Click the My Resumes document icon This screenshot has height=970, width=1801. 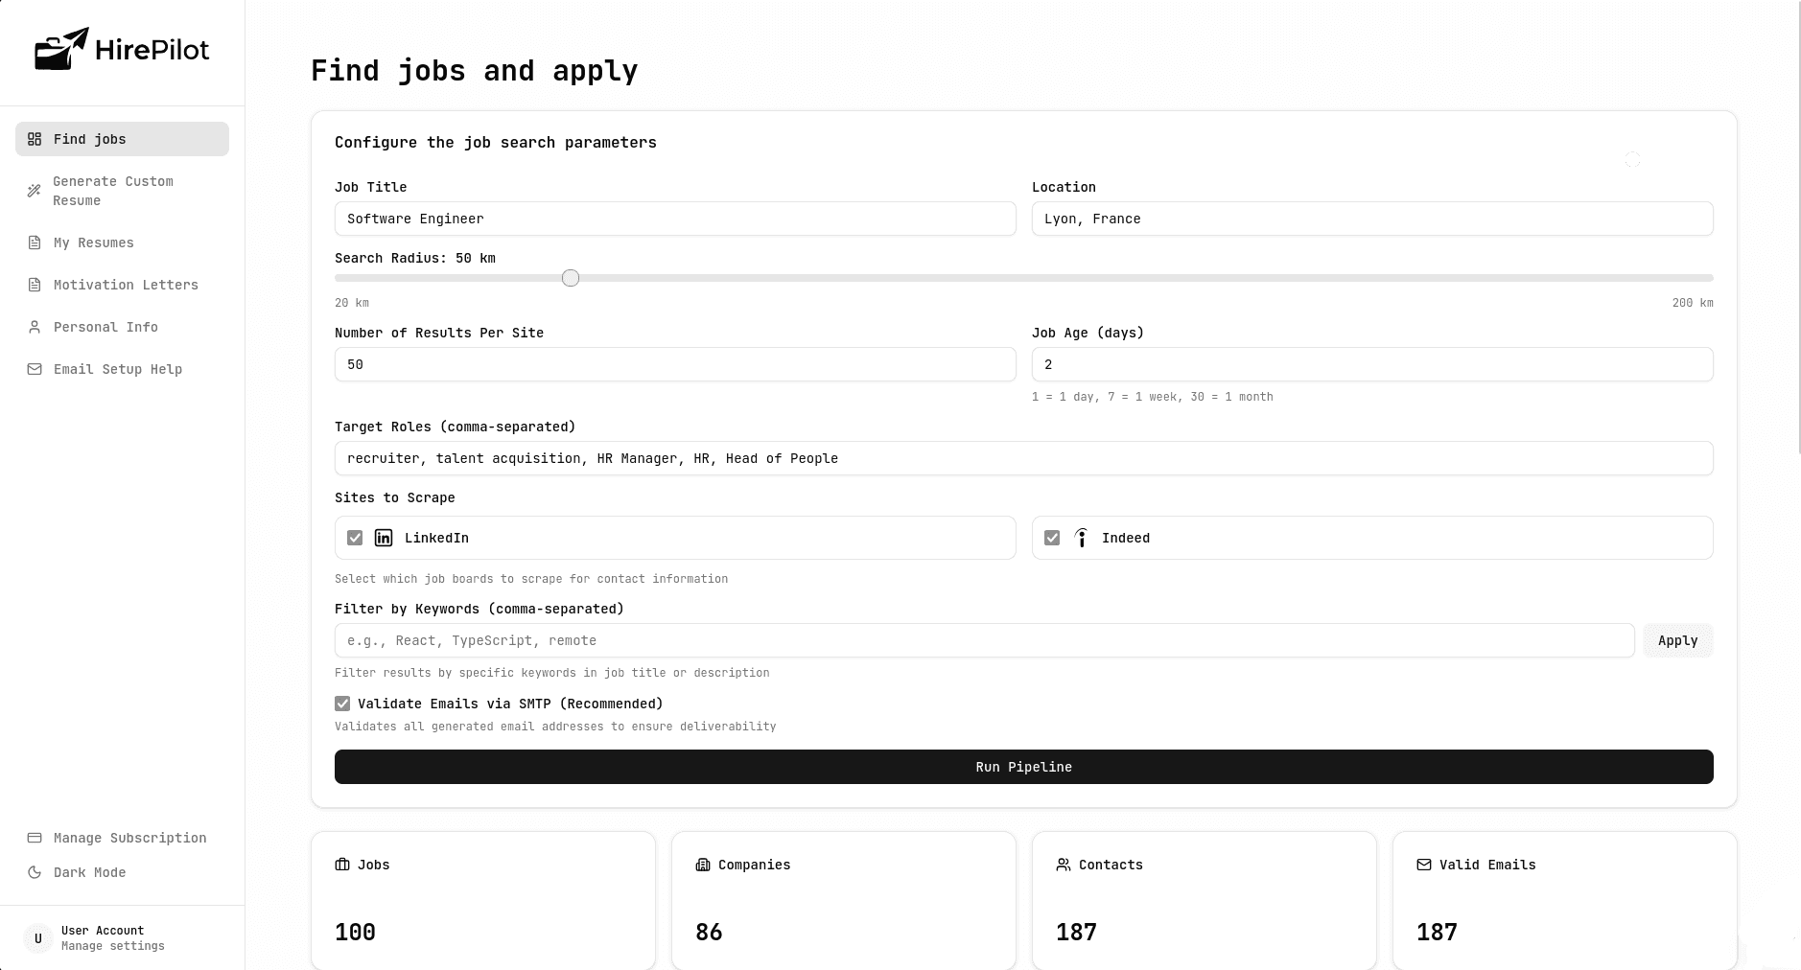[x=35, y=242]
